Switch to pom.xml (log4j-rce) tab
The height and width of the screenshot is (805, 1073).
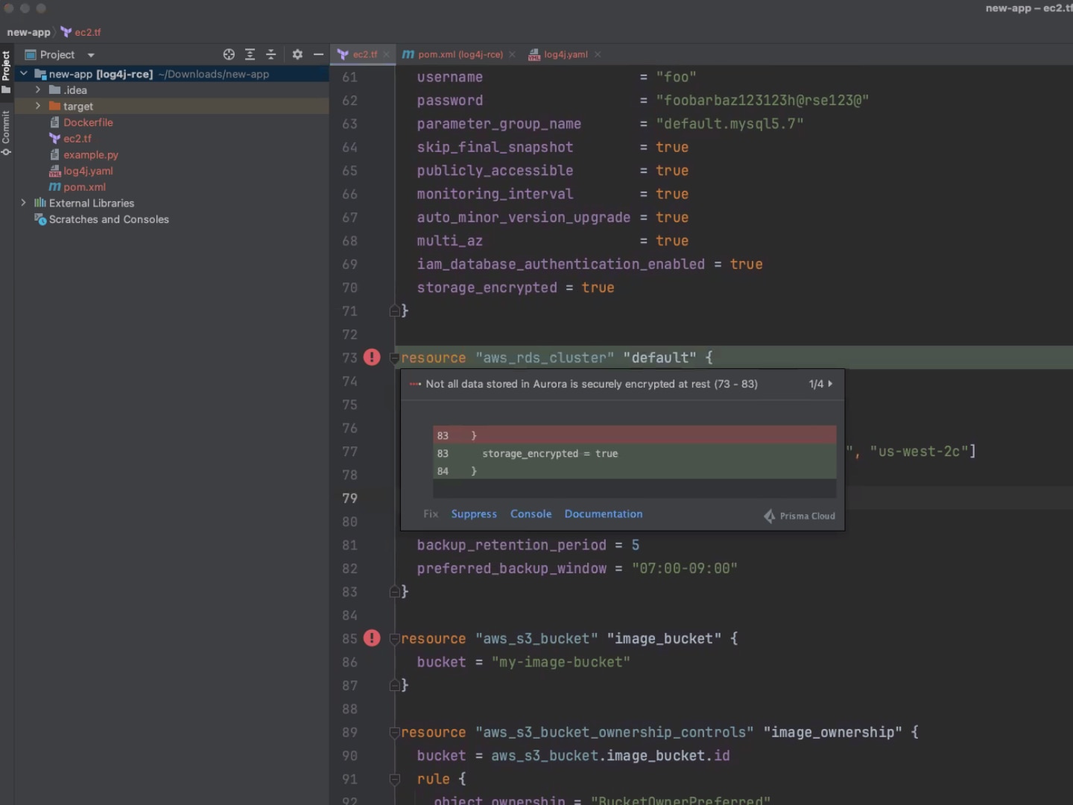click(460, 54)
